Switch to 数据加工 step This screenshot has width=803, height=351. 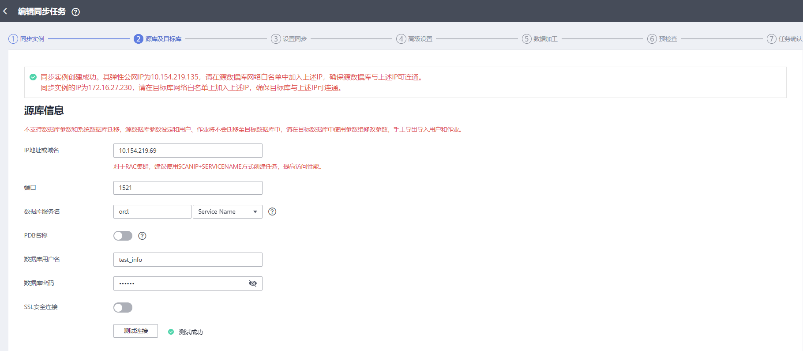pos(545,39)
